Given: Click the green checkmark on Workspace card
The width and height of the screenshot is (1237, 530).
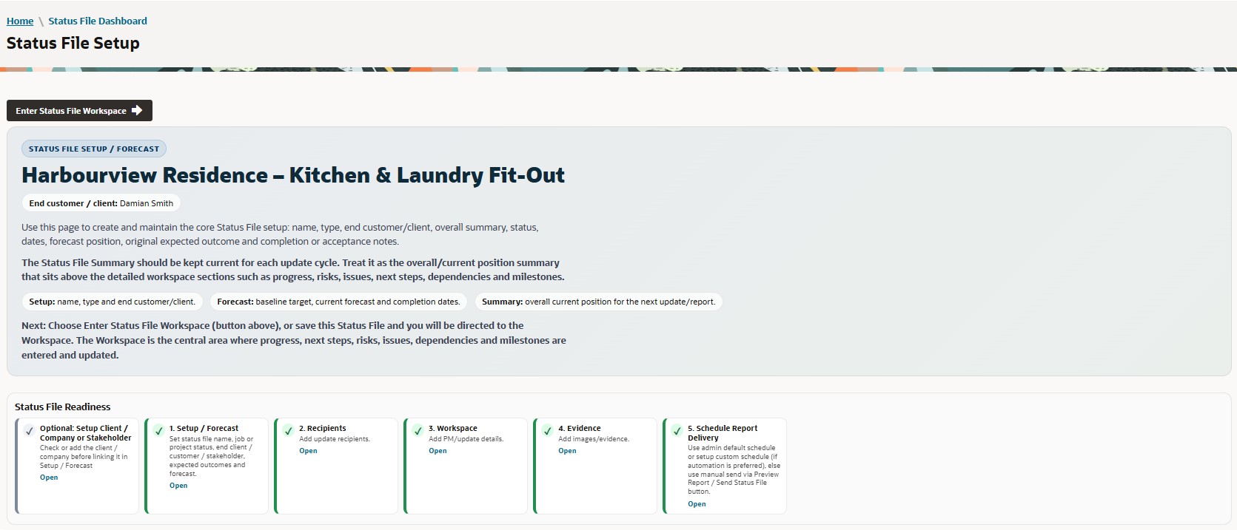Looking at the screenshot, I should pos(418,430).
